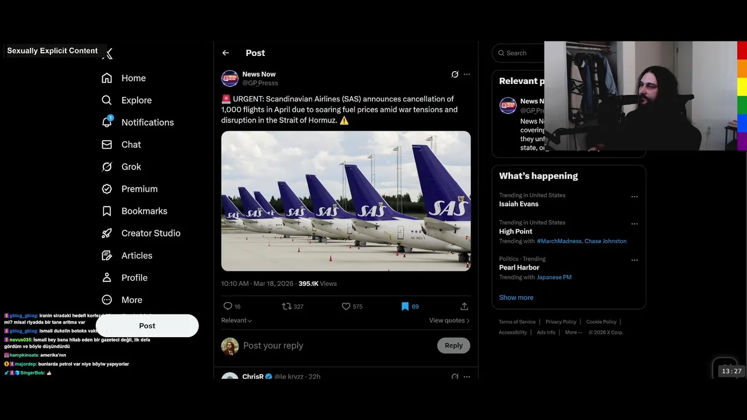Click the gray Reply button

tap(453, 345)
